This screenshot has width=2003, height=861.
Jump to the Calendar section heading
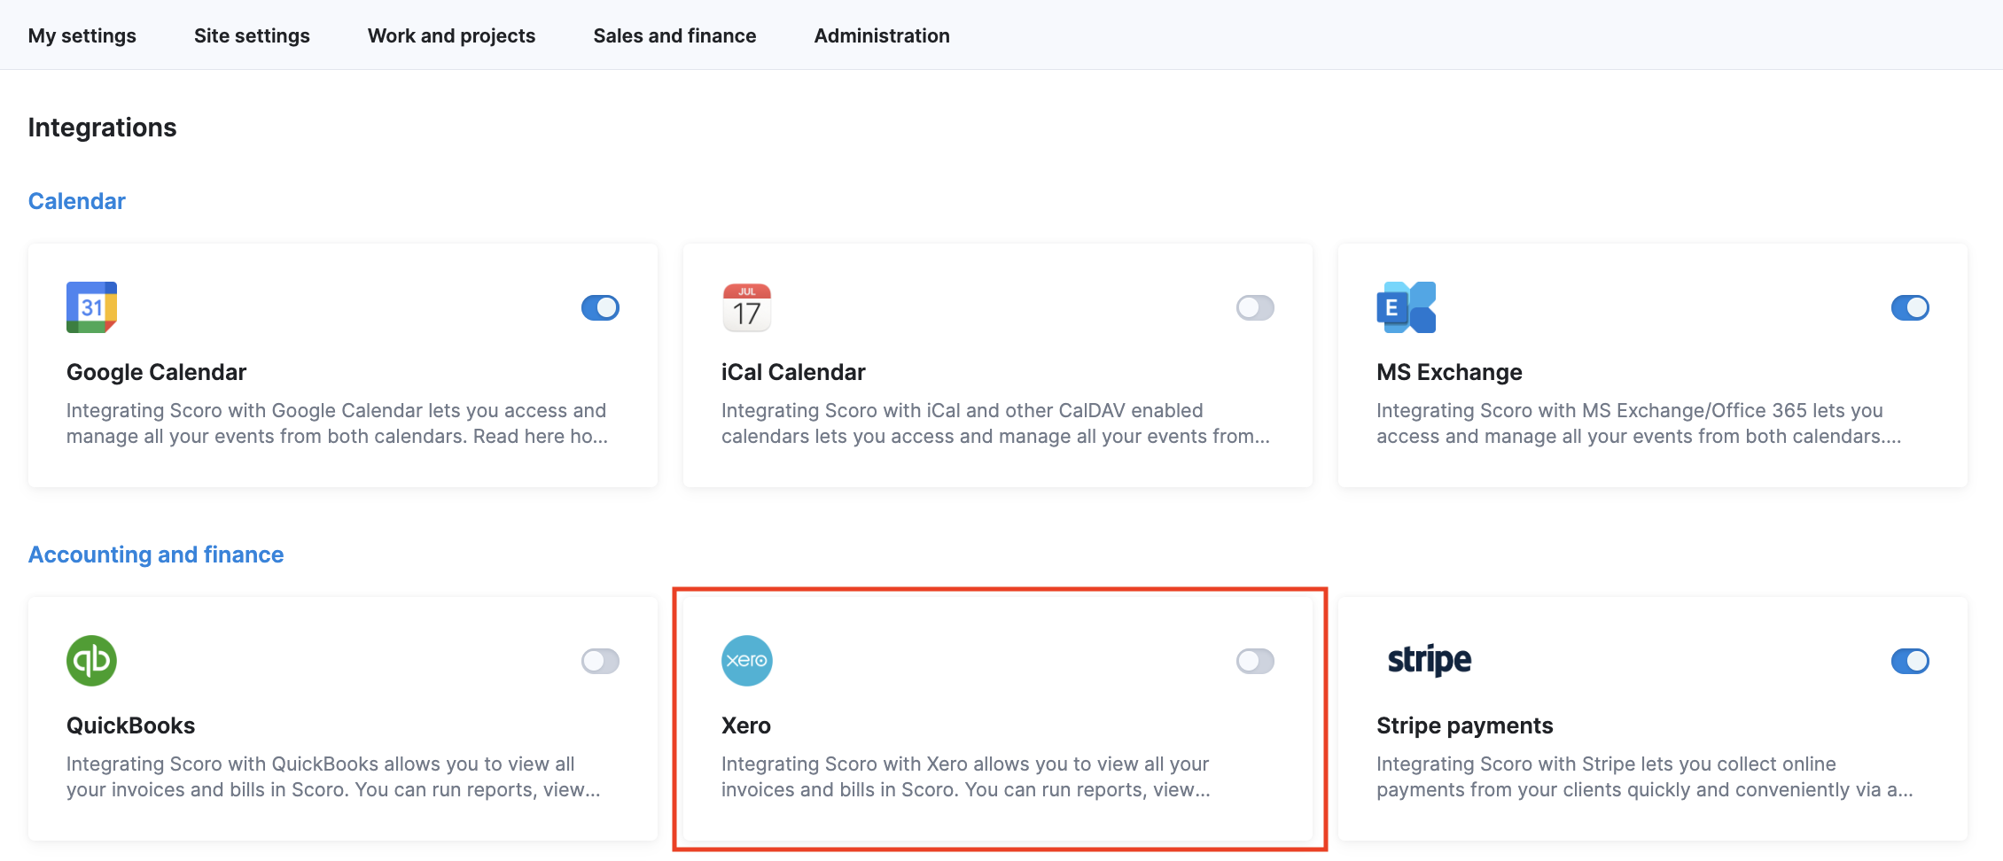click(77, 201)
